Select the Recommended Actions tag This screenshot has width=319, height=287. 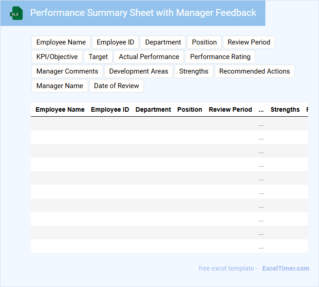coord(254,71)
